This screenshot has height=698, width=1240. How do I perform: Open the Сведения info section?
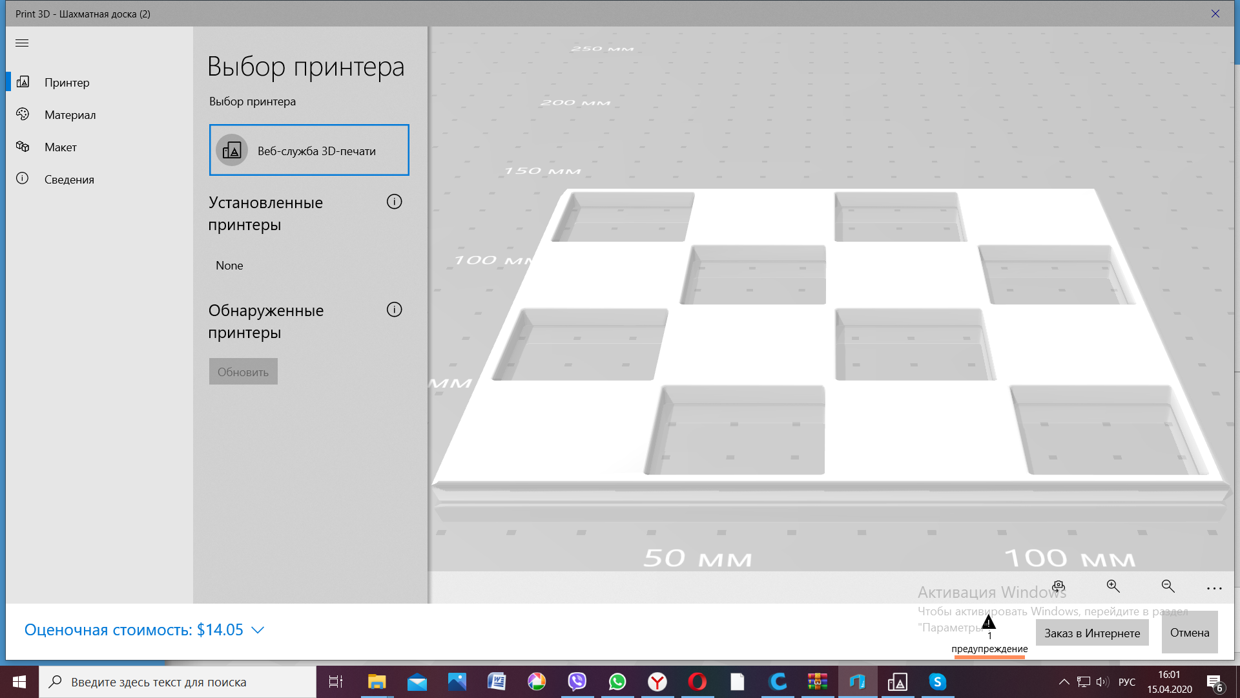[68, 179]
